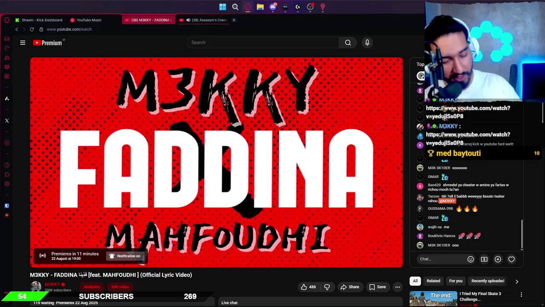
Task: Open the M3KKY channel name link
Action: click(52, 284)
